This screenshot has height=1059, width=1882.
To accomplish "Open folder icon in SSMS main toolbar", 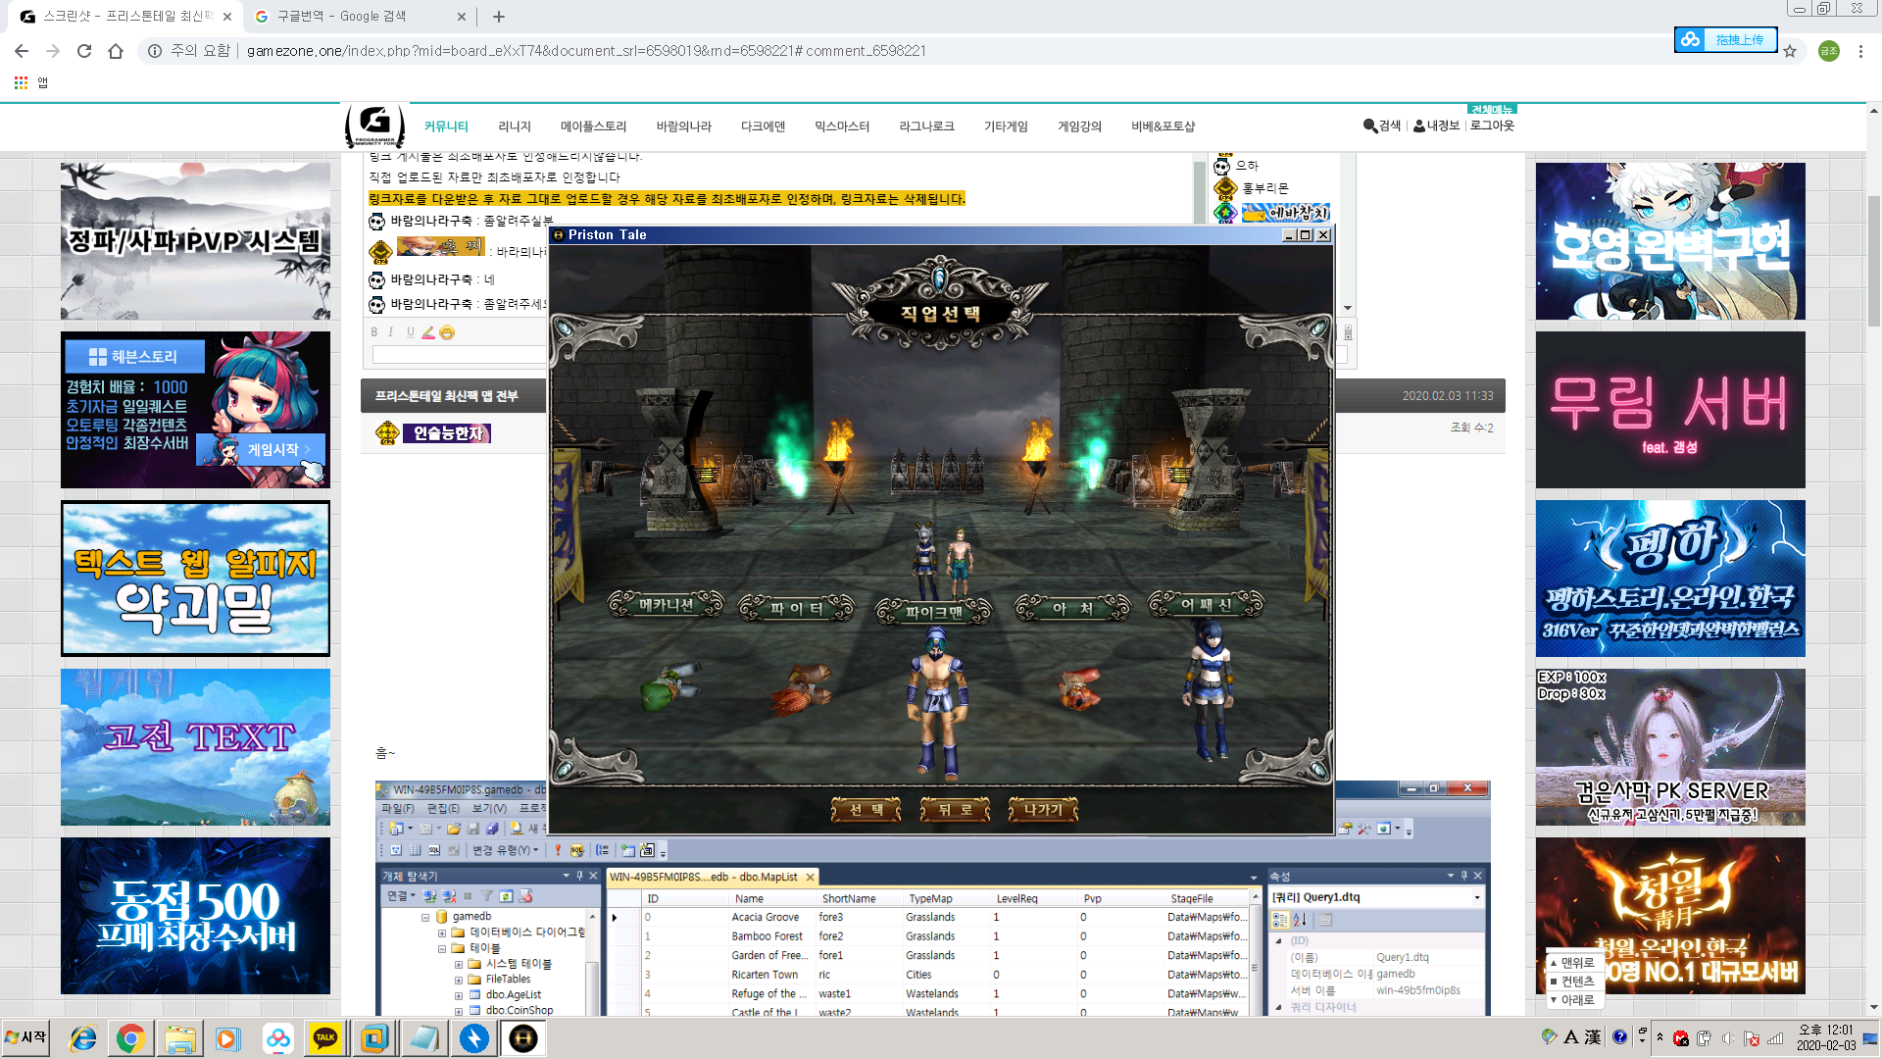I will pyautogui.click(x=454, y=829).
